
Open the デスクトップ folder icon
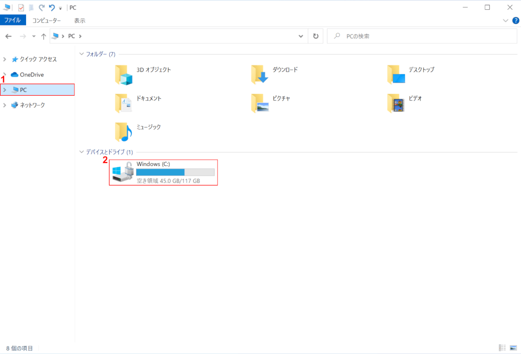396,74
